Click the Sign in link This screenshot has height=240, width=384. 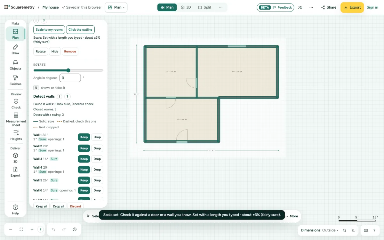372,7
